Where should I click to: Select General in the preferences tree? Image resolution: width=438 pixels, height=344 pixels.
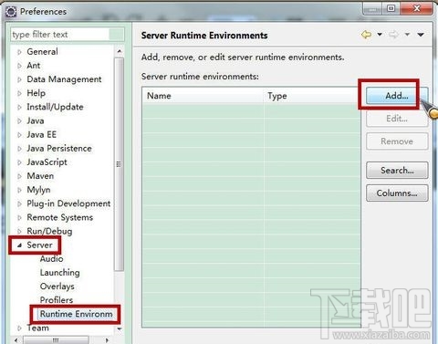tap(42, 52)
